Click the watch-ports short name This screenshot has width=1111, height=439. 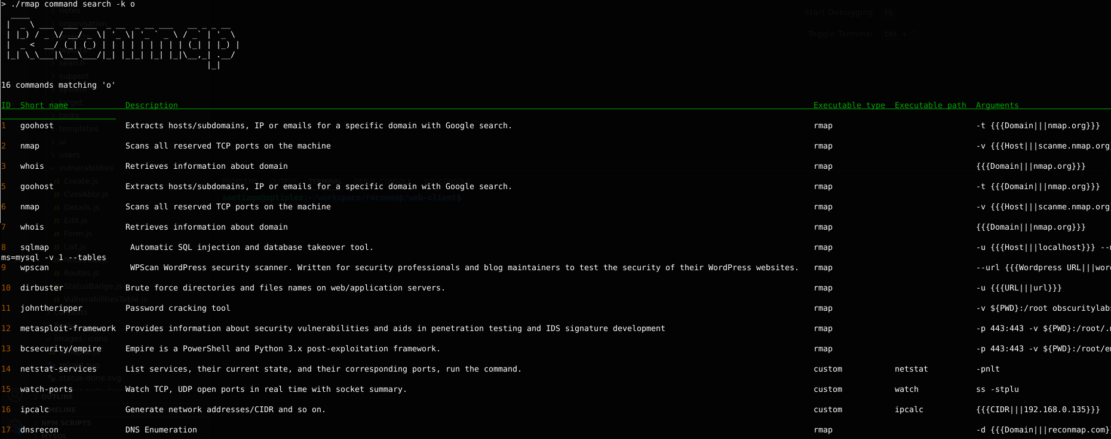coord(47,389)
